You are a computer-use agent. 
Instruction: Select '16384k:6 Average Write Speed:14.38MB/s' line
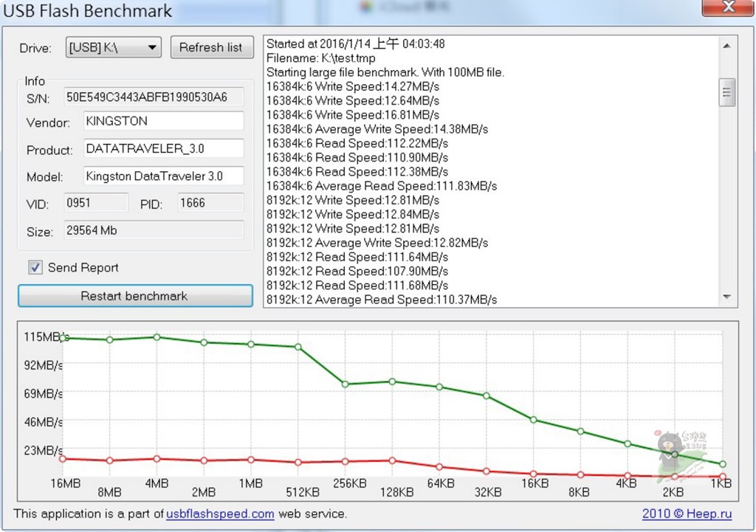(377, 129)
